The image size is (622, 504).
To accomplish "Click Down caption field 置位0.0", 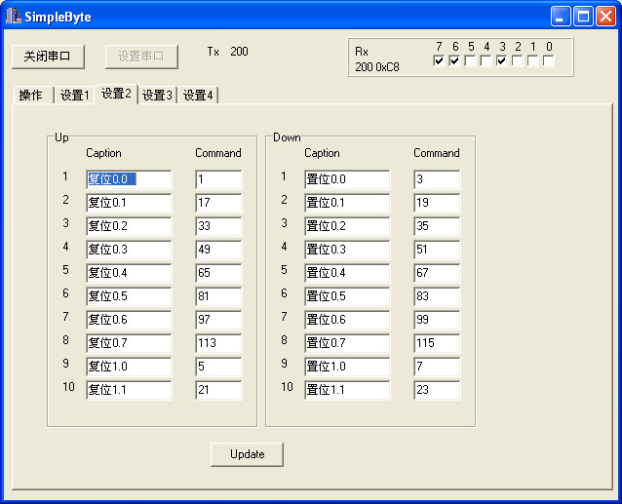I will pyautogui.click(x=347, y=179).
